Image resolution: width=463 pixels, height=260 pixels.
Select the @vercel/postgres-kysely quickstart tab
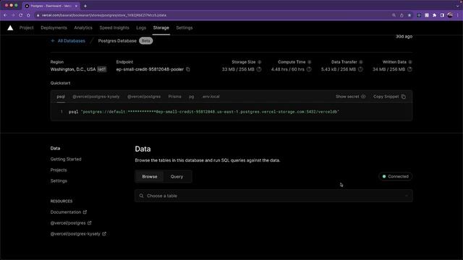click(96, 97)
